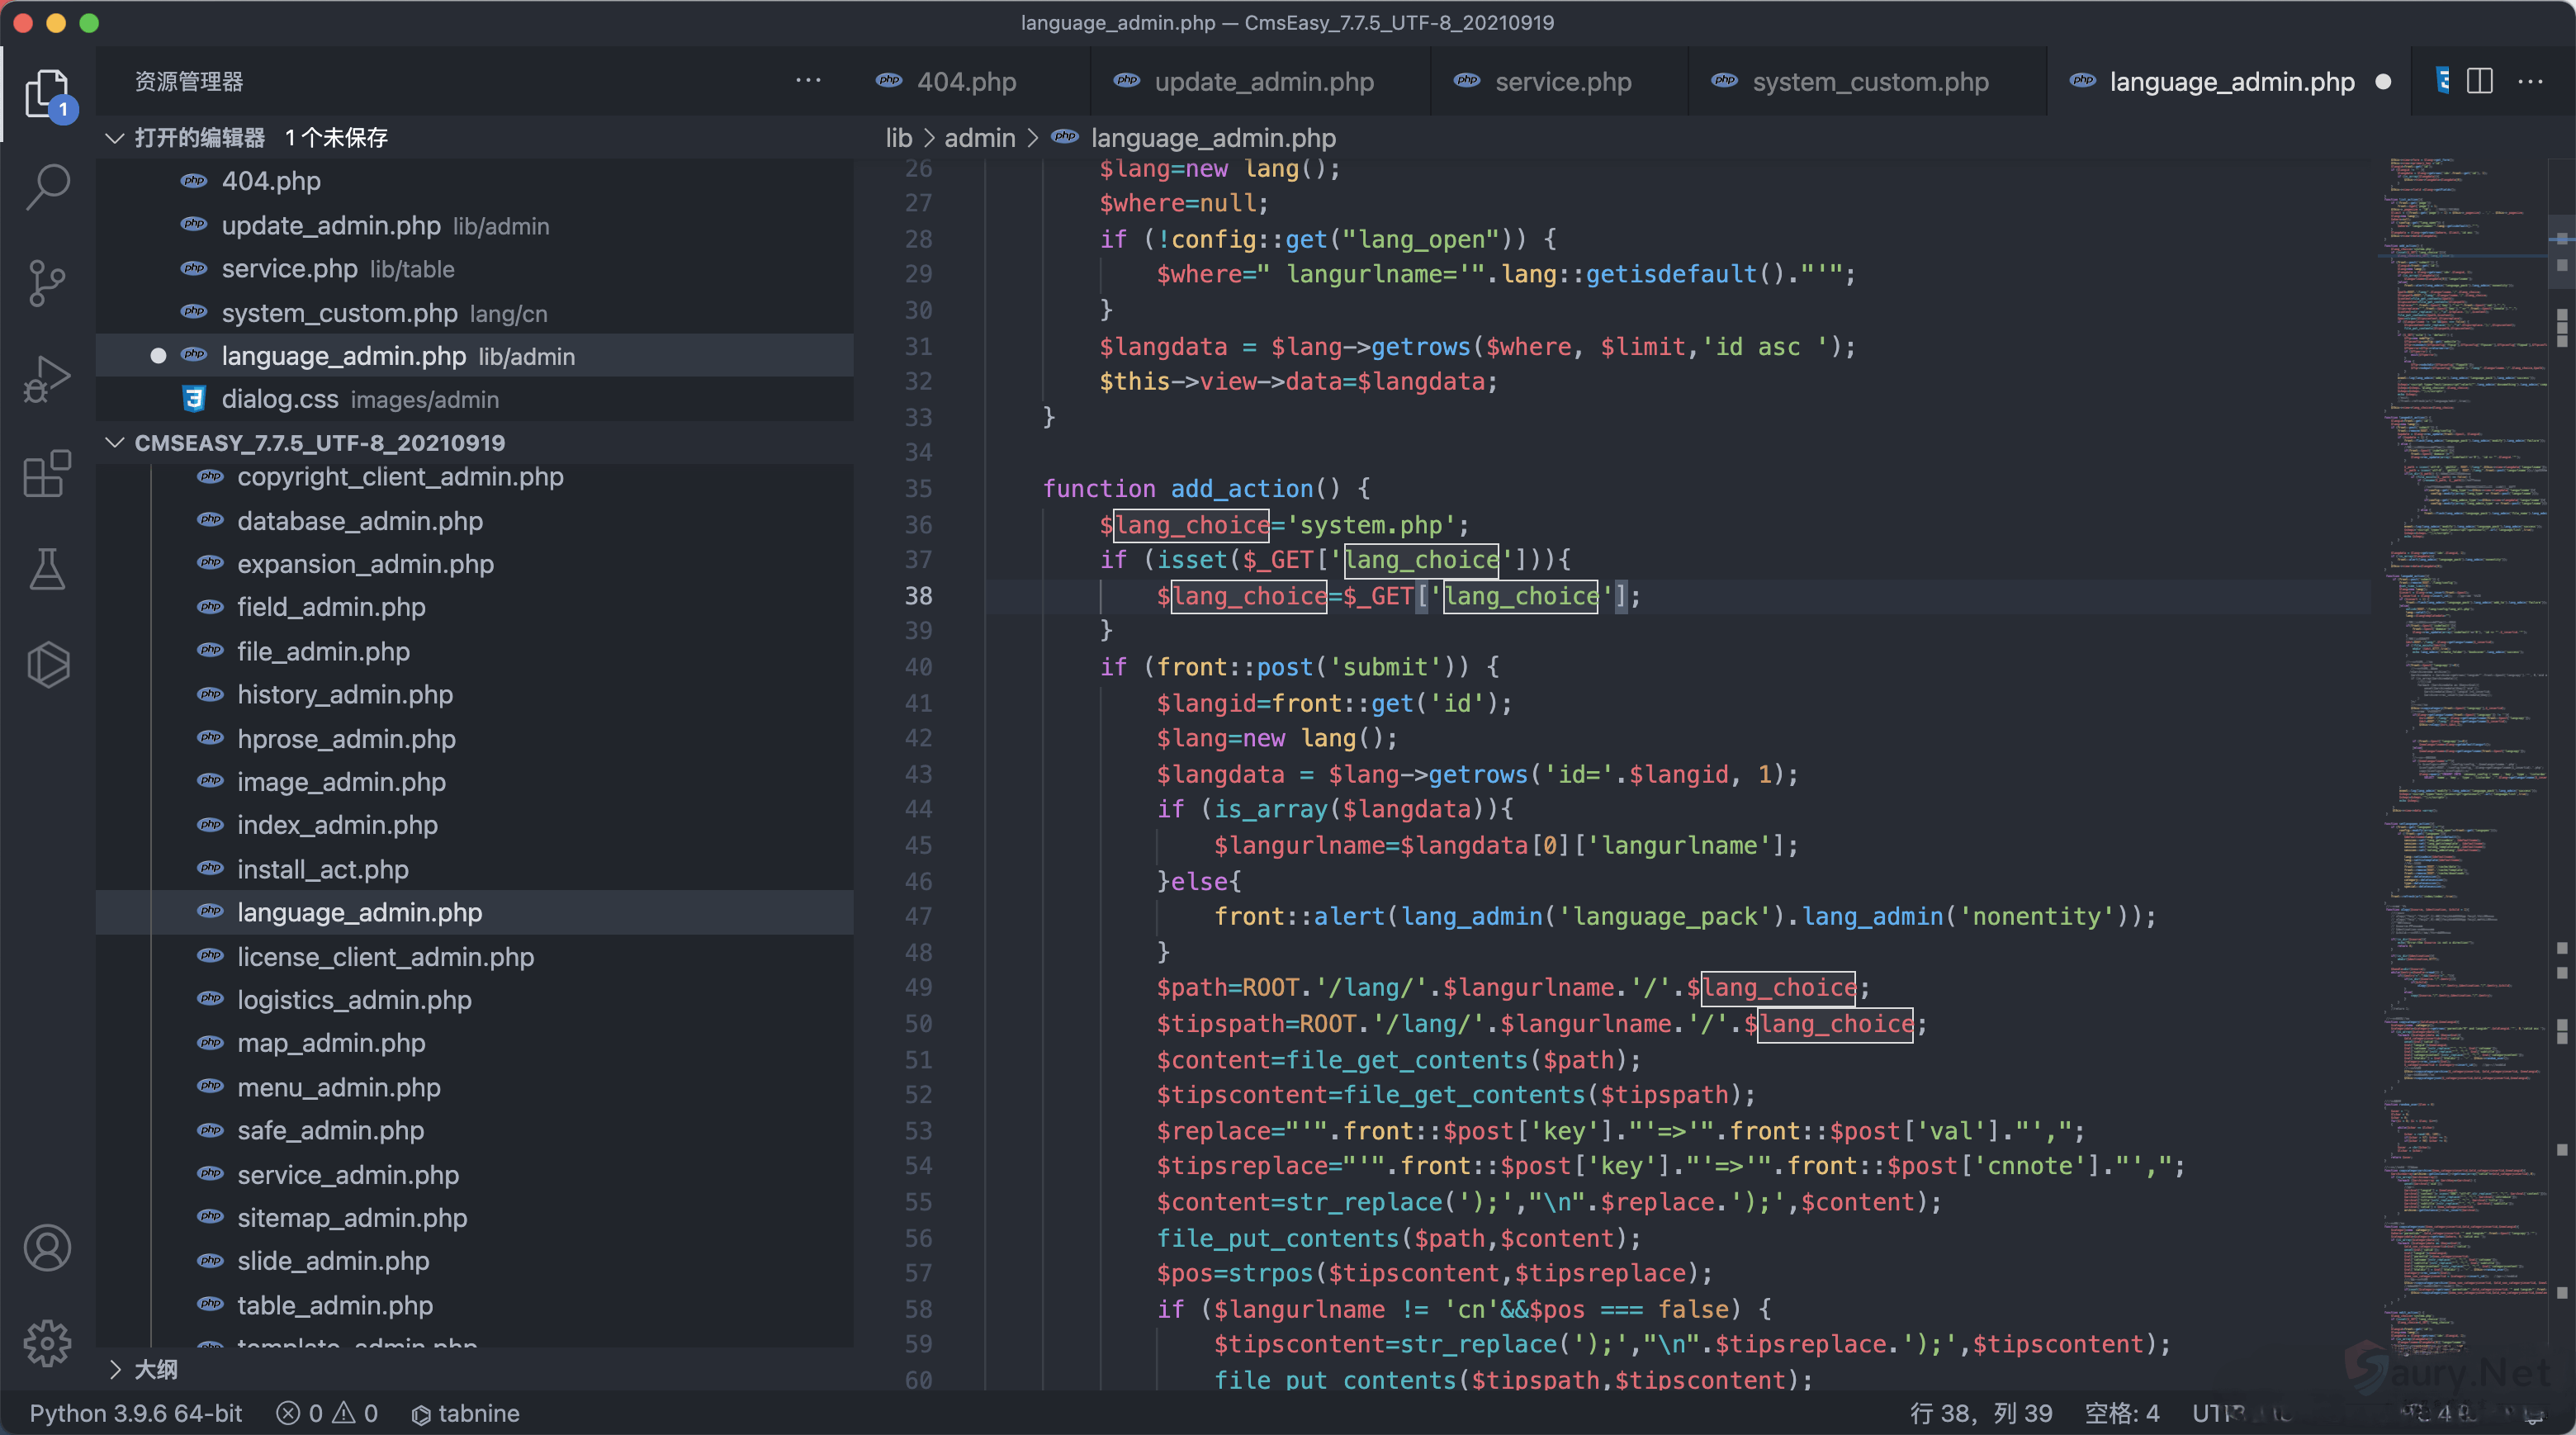2576x1435 pixels.
Task: Click the code minimap on the right
Action: click(x=2460, y=700)
